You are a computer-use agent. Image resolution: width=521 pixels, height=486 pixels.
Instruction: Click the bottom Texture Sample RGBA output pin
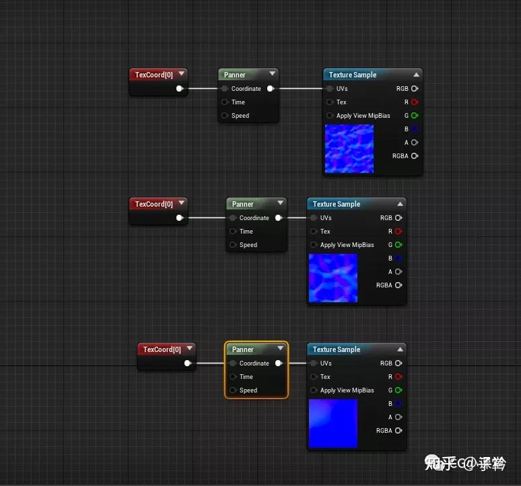point(398,431)
